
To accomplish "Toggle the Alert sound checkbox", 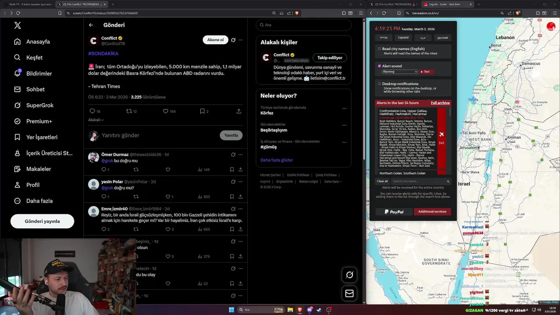I will pyautogui.click(x=379, y=66).
